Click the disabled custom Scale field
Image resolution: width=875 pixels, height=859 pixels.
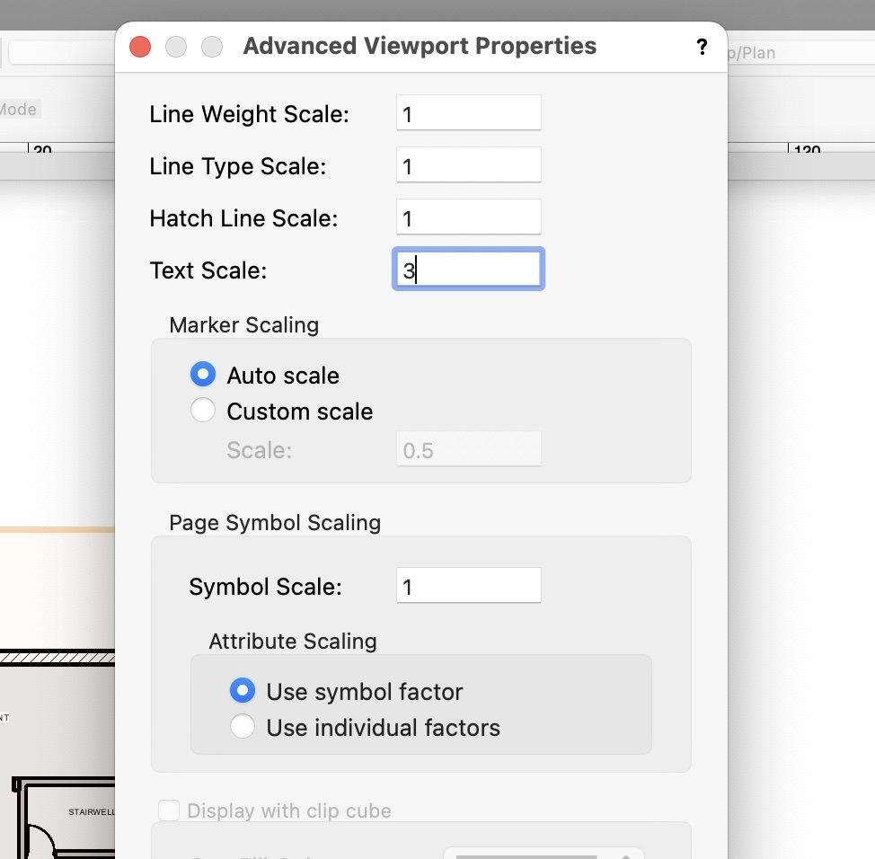(468, 449)
